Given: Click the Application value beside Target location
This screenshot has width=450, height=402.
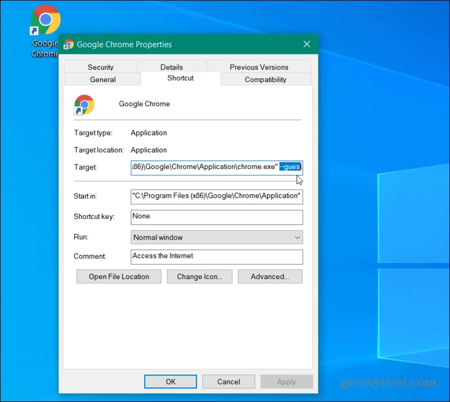Looking at the screenshot, I should 148,150.
